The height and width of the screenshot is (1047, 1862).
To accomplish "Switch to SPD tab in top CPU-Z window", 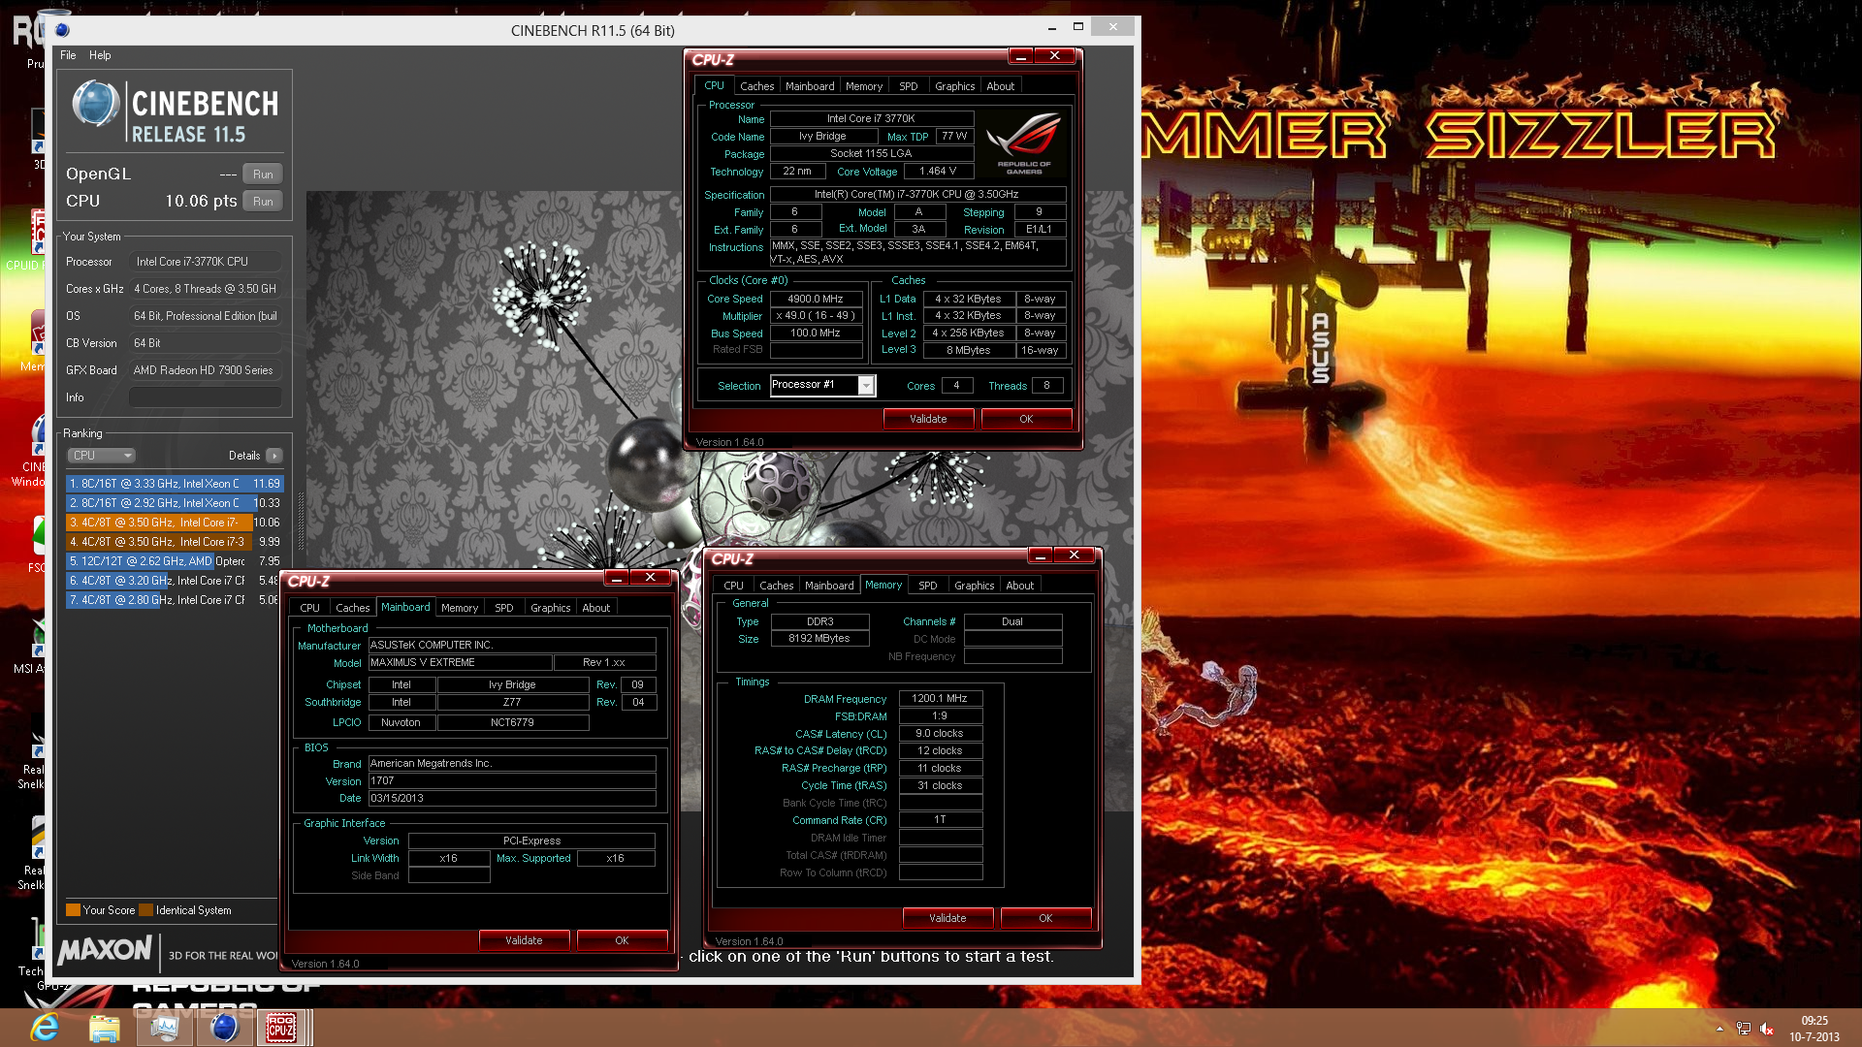I will tap(908, 86).
